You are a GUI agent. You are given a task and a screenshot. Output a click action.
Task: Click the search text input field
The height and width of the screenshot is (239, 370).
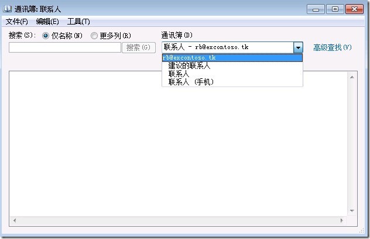(64, 47)
